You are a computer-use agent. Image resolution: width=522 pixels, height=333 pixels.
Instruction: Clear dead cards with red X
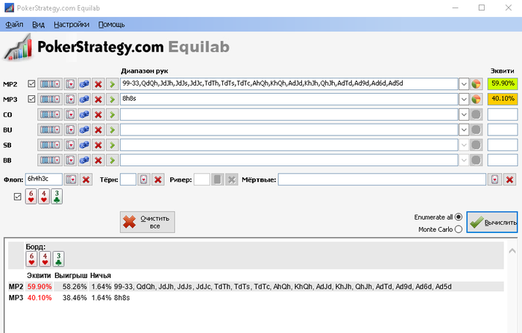[x=509, y=180]
